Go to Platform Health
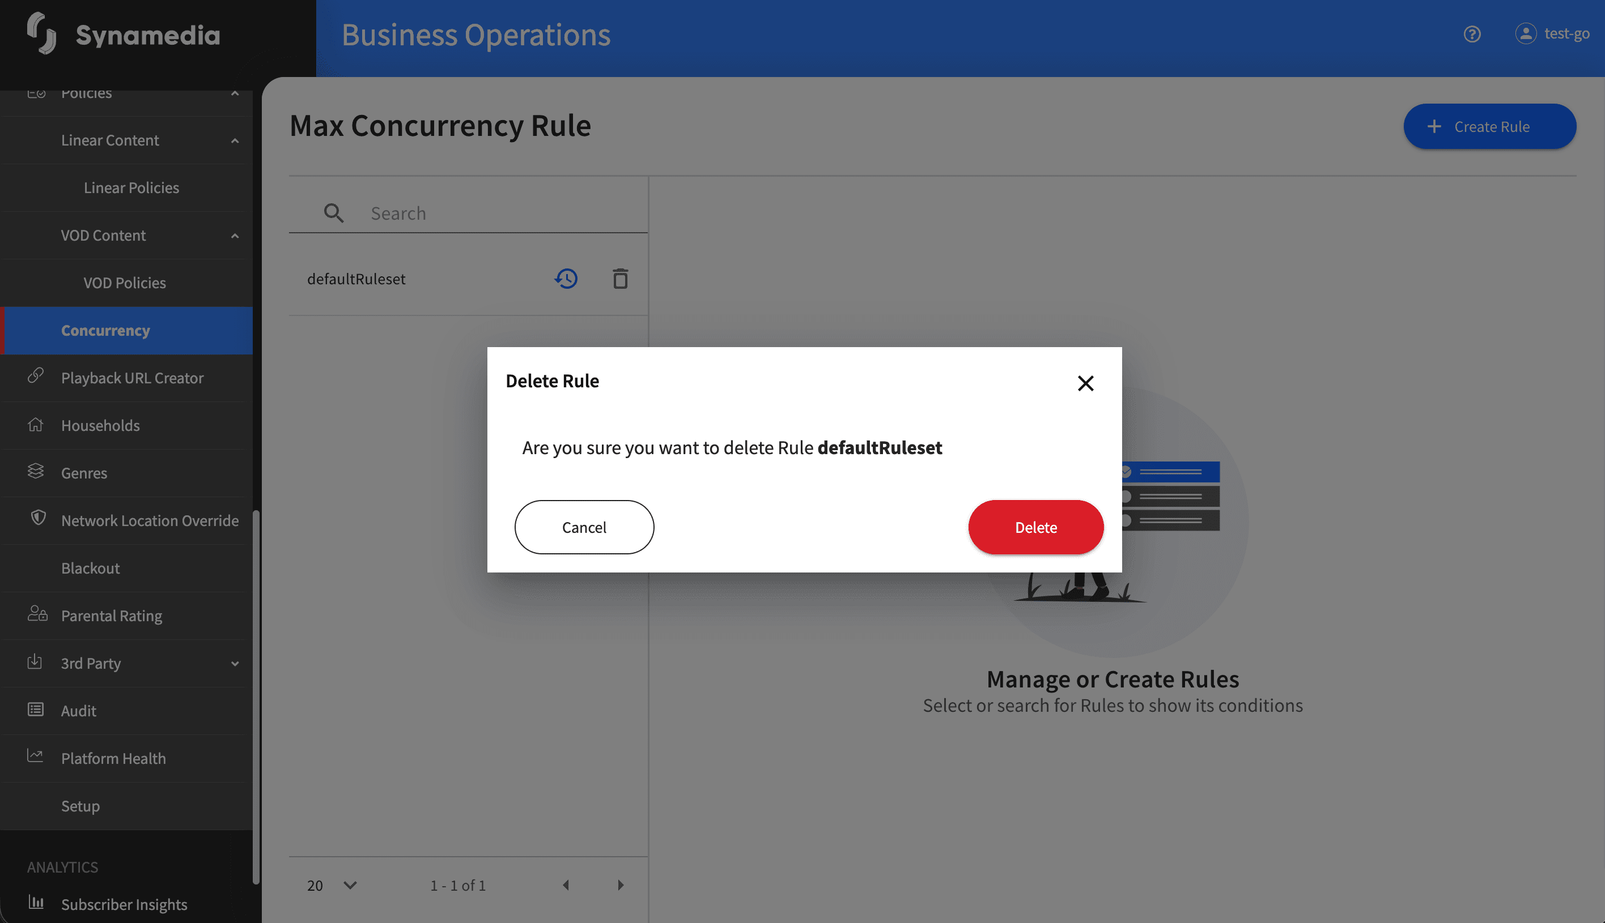1605x923 pixels. 113,758
